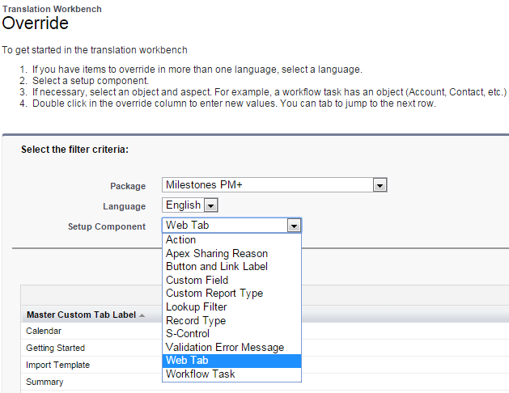Pick Custom Field from dropdown list
The height and width of the screenshot is (393, 509).
pos(197,281)
